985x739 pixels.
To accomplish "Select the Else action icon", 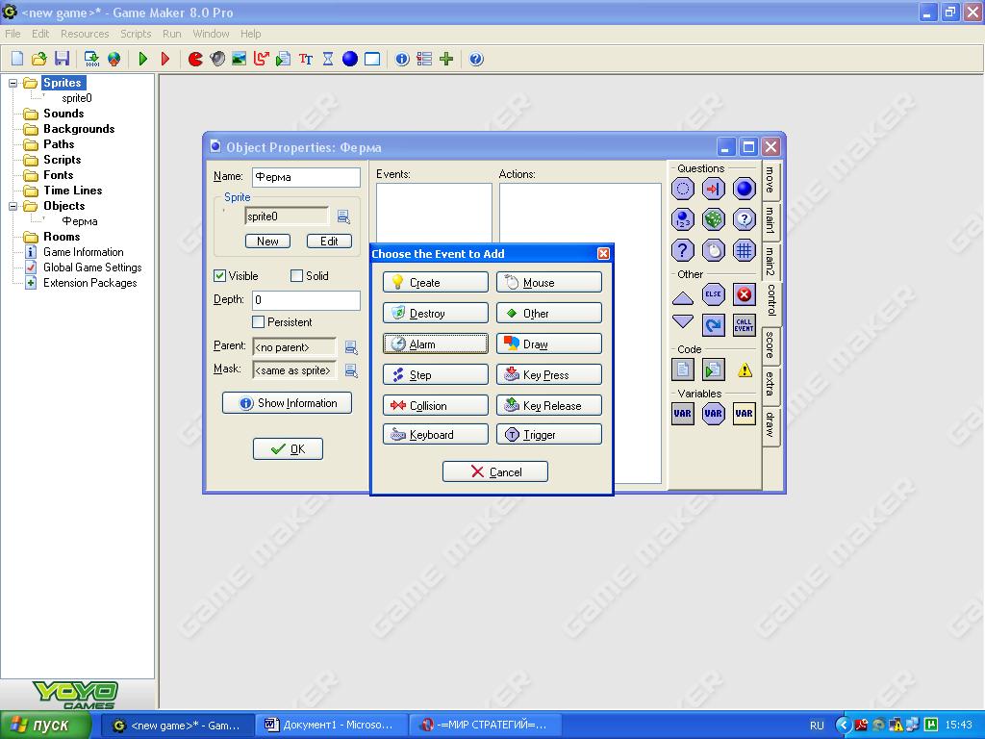I will pos(713,294).
